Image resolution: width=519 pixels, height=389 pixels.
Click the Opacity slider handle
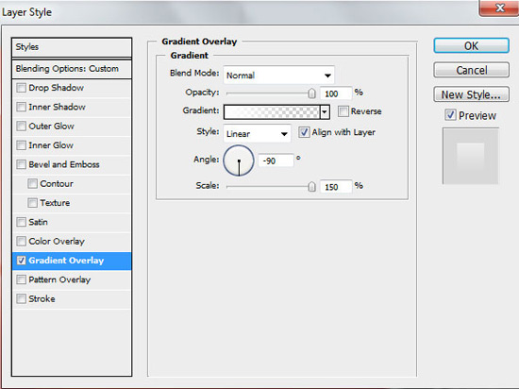click(x=311, y=93)
